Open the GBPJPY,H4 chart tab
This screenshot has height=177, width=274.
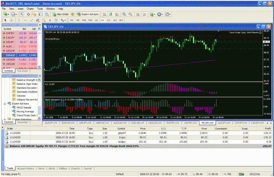click(x=85, y=123)
